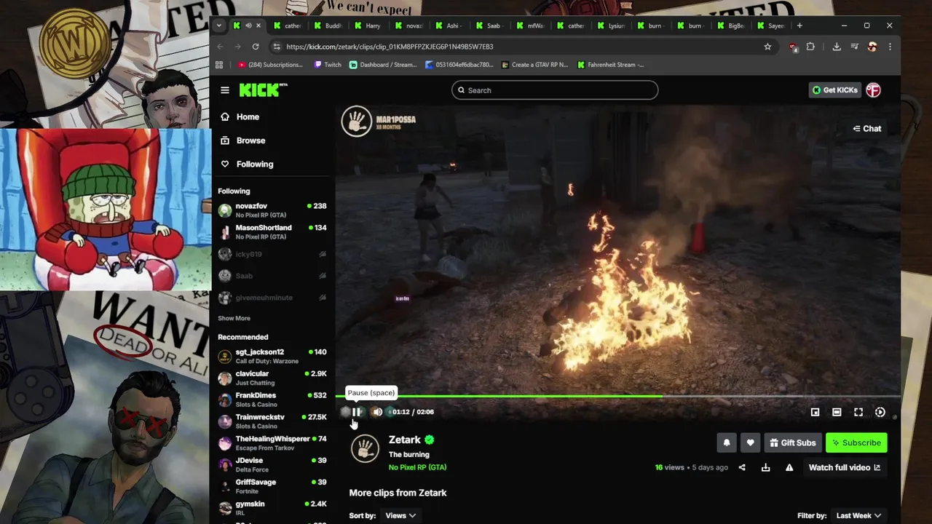The width and height of the screenshot is (932, 524).
Task: Expand the Chat panel
Action: point(867,128)
